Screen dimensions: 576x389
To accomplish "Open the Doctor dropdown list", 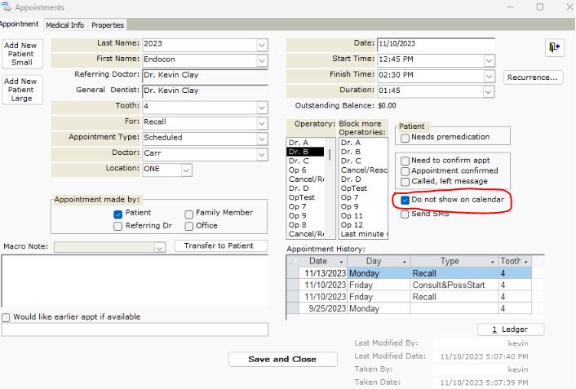I will (262, 153).
